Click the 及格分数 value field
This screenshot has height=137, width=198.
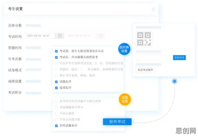[x=33, y=26]
